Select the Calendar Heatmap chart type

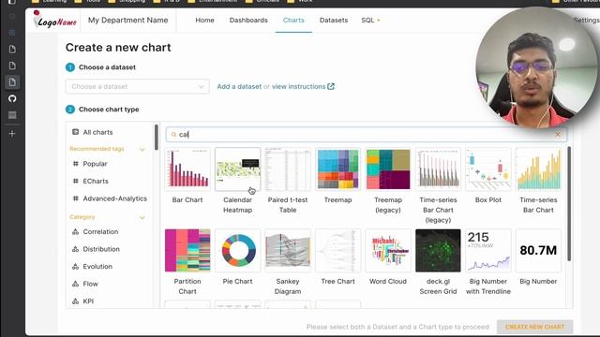click(x=237, y=169)
